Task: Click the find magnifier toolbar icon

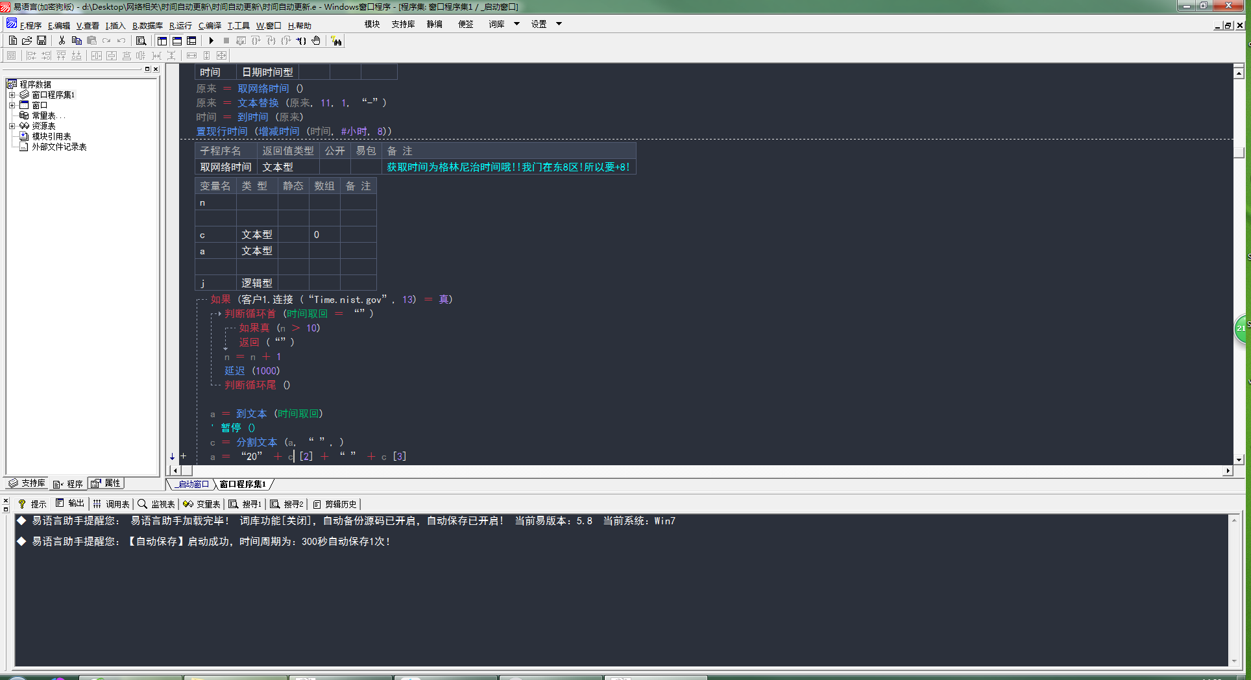Action: tap(141, 41)
